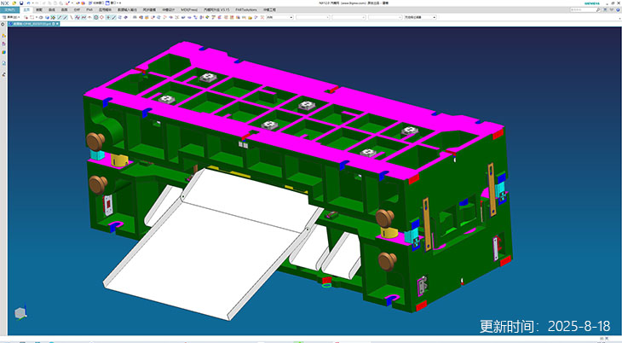Viewport: 622px width, 343px height.
Task: Click the save icon in quick access toolbar
Action: click(x=20, y=3)
